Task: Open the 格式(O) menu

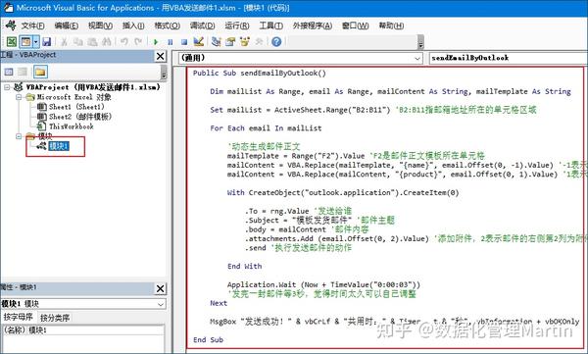Action: tap(168, 25)
